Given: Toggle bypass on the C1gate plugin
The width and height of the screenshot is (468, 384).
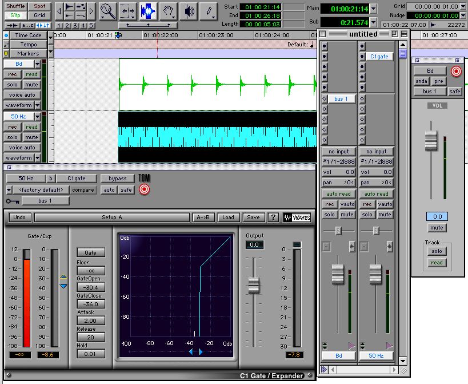Looking at the screenshot, I should coord(117,179).
